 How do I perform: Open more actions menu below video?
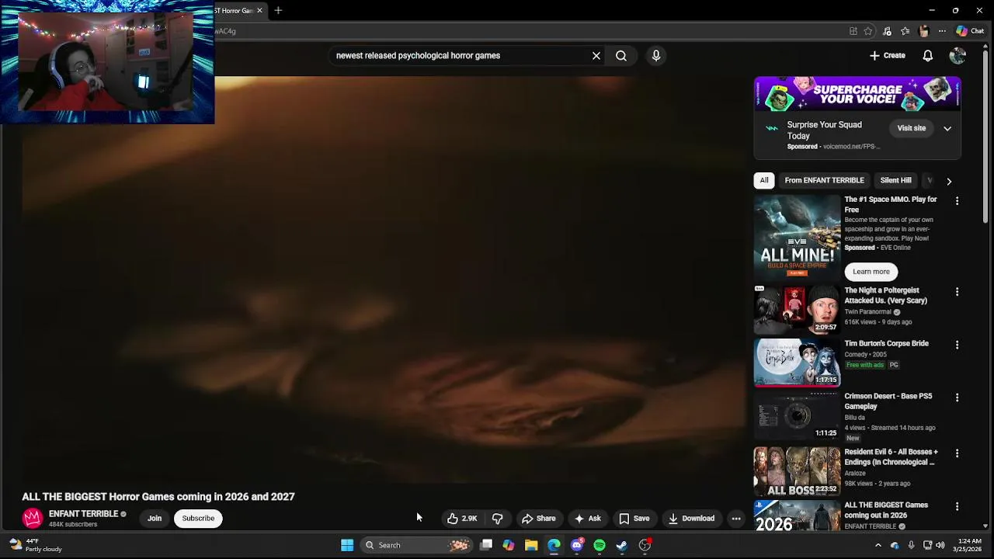click(735, 519)
